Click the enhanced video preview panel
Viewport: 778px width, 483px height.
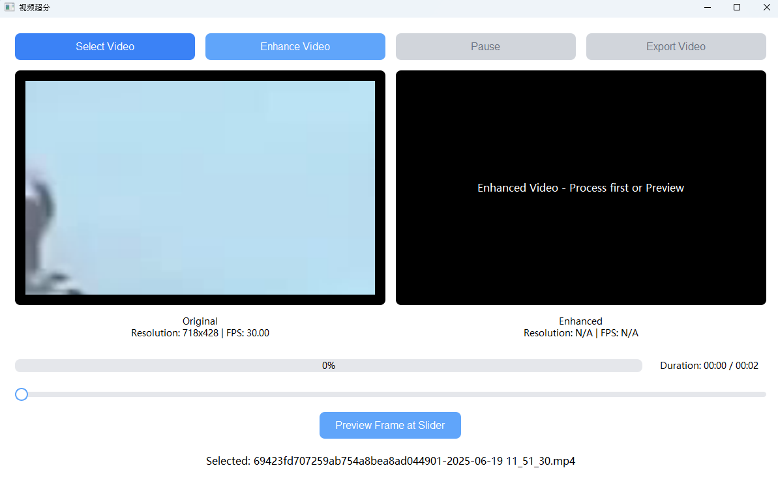(581, 188)
